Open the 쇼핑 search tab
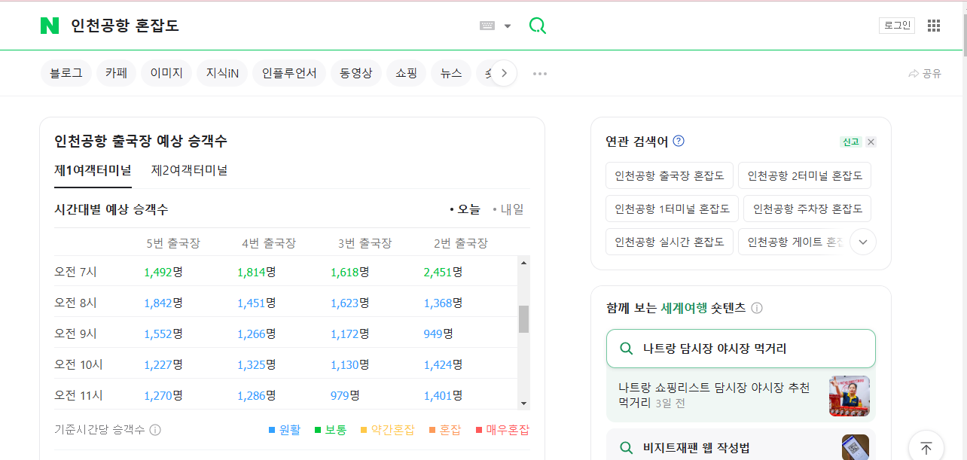This screenshot has height=460, width=967. (x=406, y=72)
